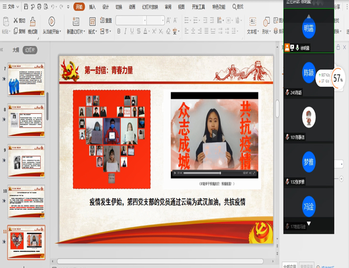The image size is (349, 268).
Task: Toggle Bold formatting button
Action: pos(118,31)
